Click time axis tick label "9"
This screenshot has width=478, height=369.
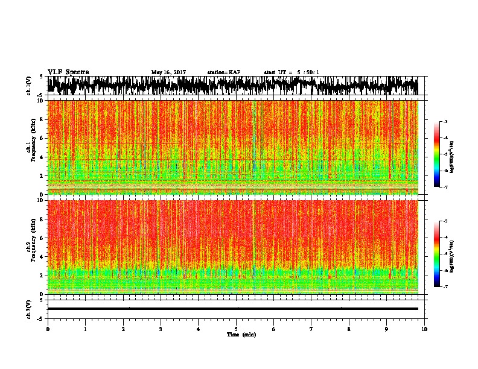click(386, 329)
